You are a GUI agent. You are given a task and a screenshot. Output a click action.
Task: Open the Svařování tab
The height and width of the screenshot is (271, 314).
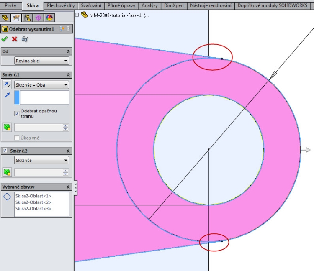(x=91, y=5)
